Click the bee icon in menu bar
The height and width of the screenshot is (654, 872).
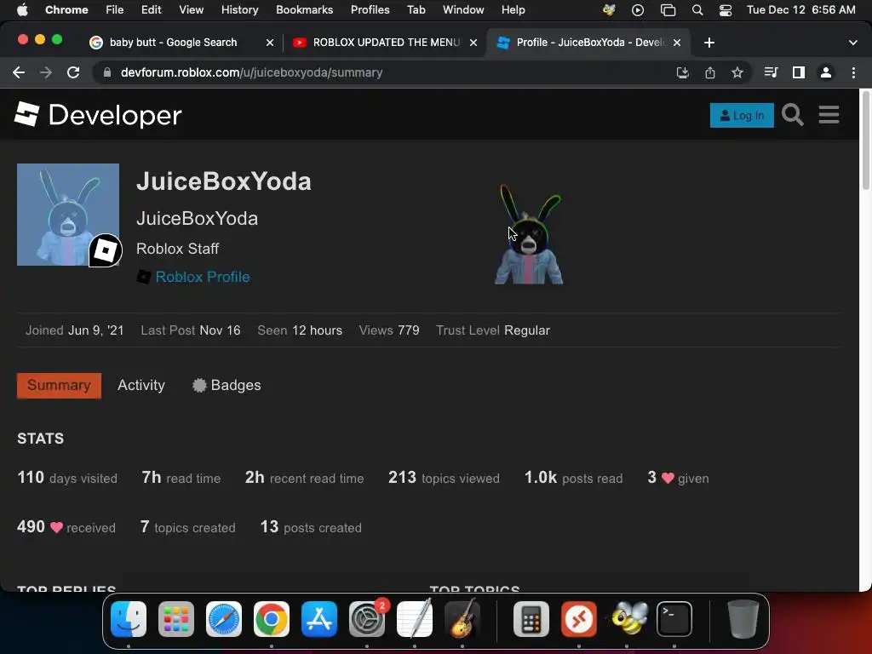(x=609, y=10)
